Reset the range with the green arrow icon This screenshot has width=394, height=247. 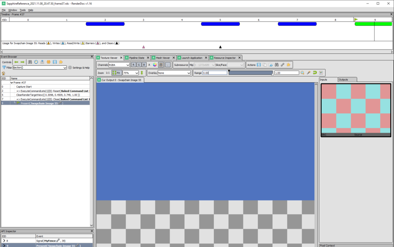(314, 73)
